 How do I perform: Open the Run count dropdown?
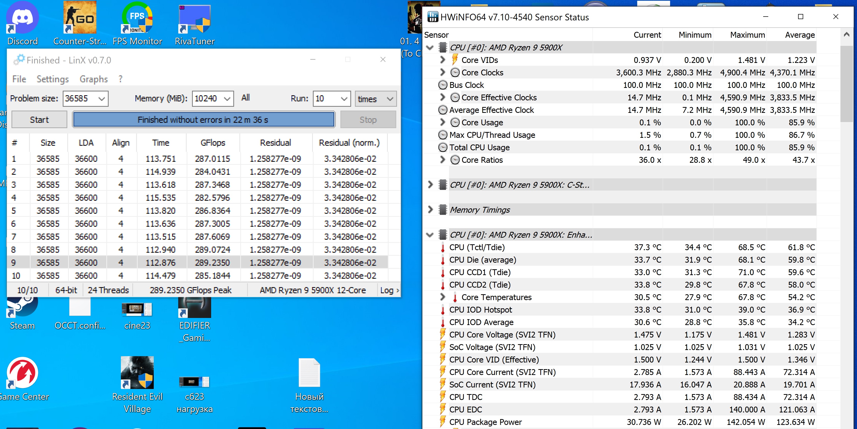click(344, 99)
